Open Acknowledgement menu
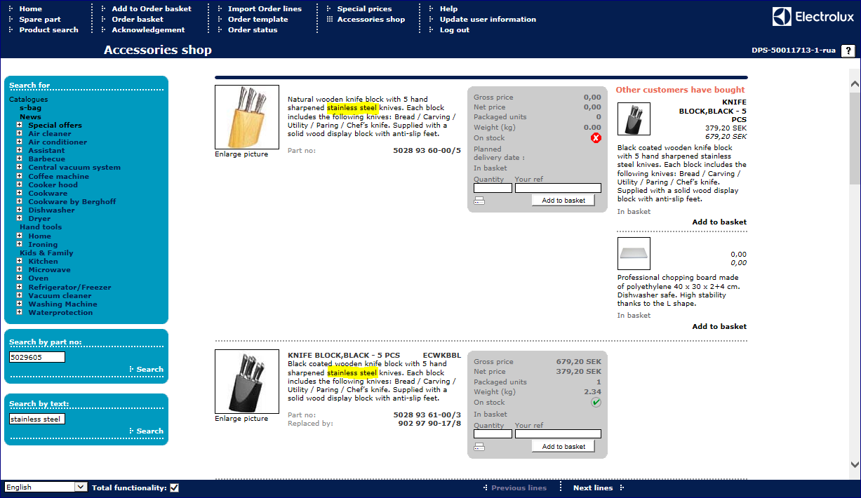 coord(148,29)
